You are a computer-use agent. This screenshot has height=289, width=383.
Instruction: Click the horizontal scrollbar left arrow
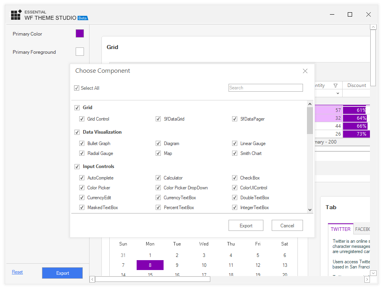(92, 280)
